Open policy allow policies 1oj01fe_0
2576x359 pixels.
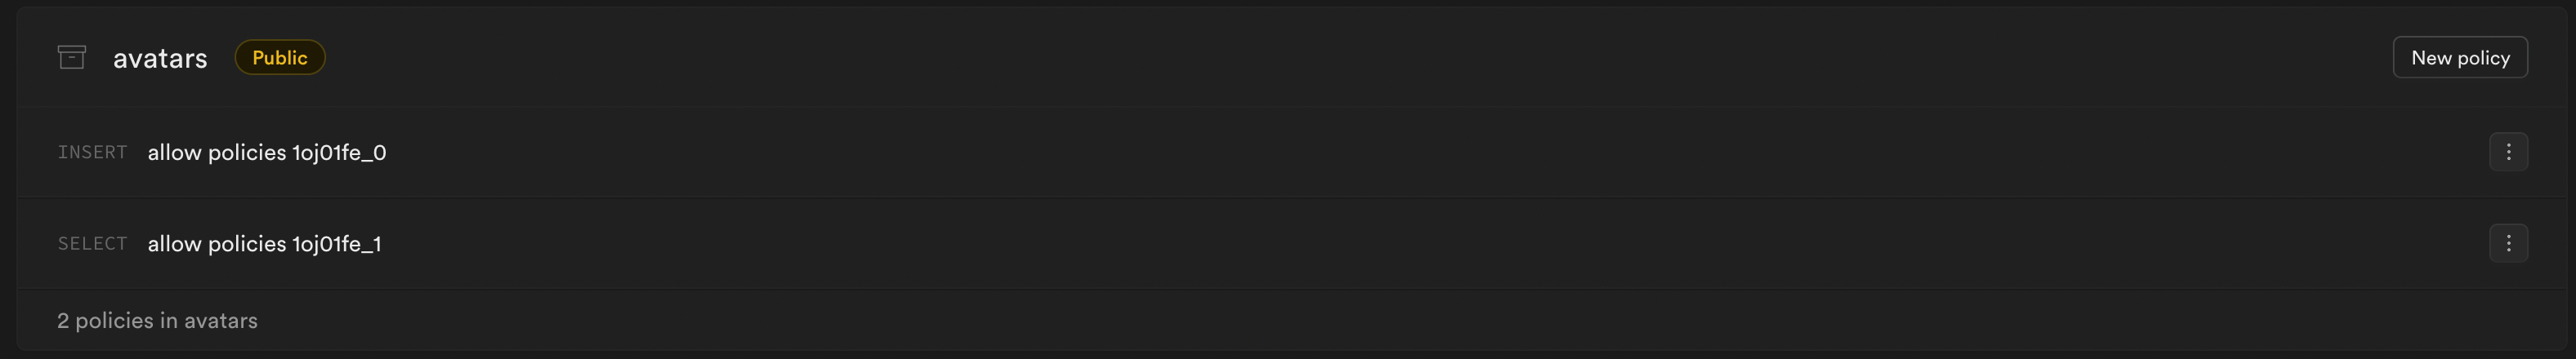pos(267,153)
